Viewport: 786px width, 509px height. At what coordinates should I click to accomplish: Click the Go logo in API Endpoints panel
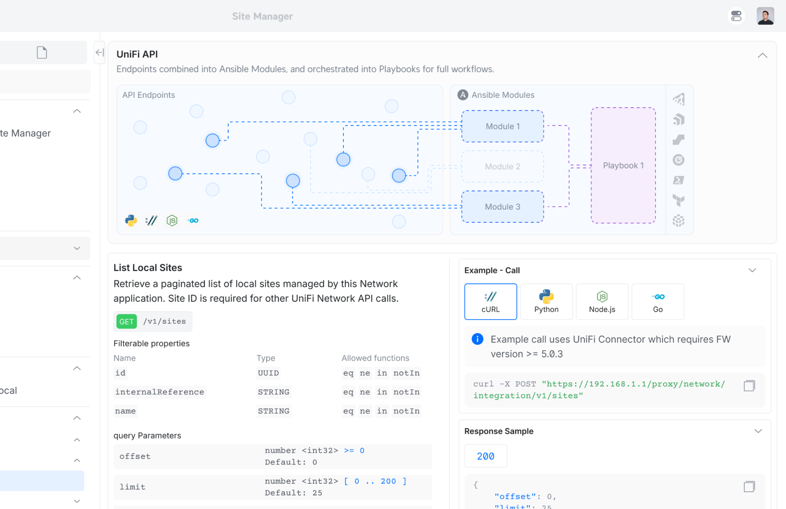pos(193,220)
